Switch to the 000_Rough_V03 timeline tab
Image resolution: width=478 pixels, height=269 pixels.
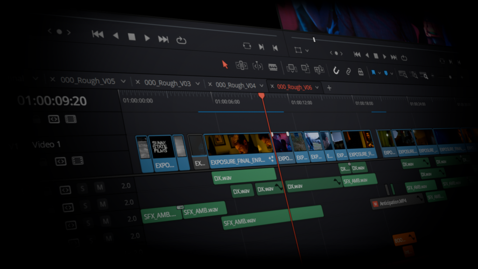pyautogui.click(x=167, y=83)
